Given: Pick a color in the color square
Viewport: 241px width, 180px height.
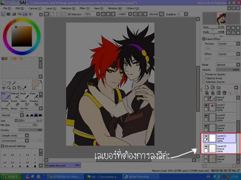Looking at the screenshot, I should 22,36.
